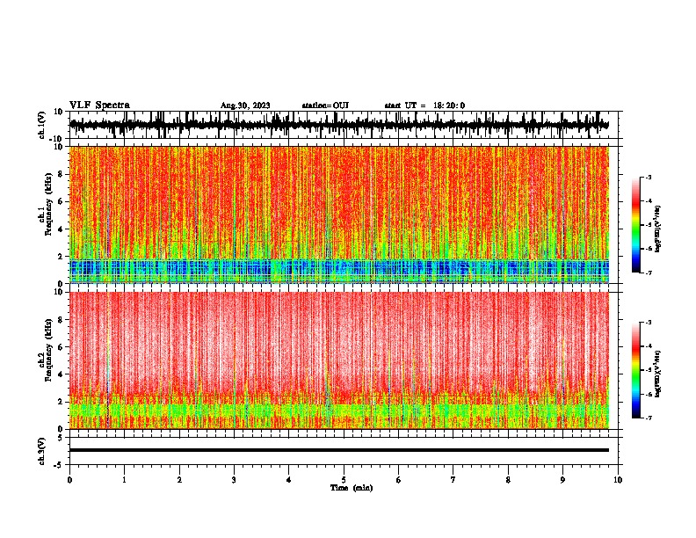Click the '-7' label on ch.2 colorbar
The width and height of the screenshot is (696, 538).
pos(648,418)
